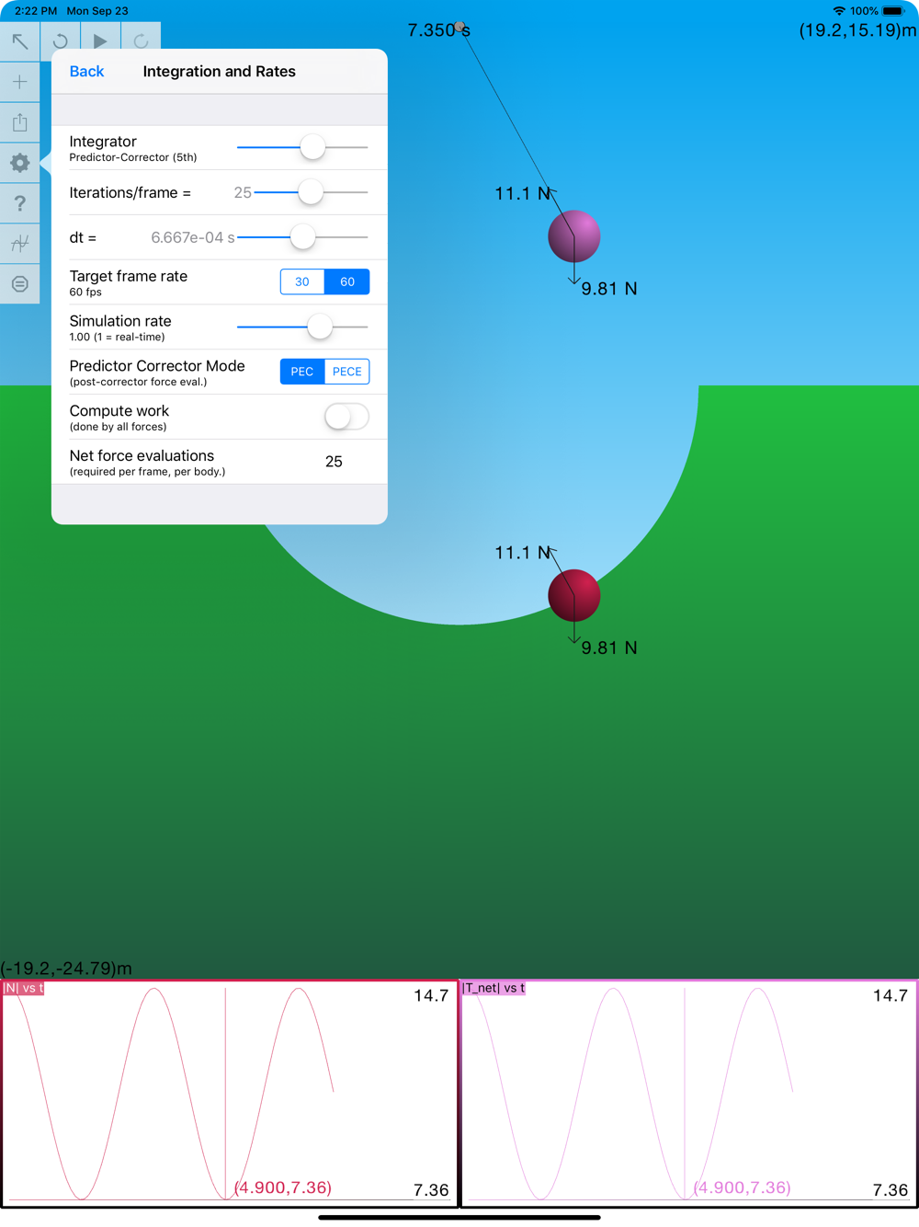Open the equations list icon
This screenshot has height=1227, width=919.
(19, 284)
